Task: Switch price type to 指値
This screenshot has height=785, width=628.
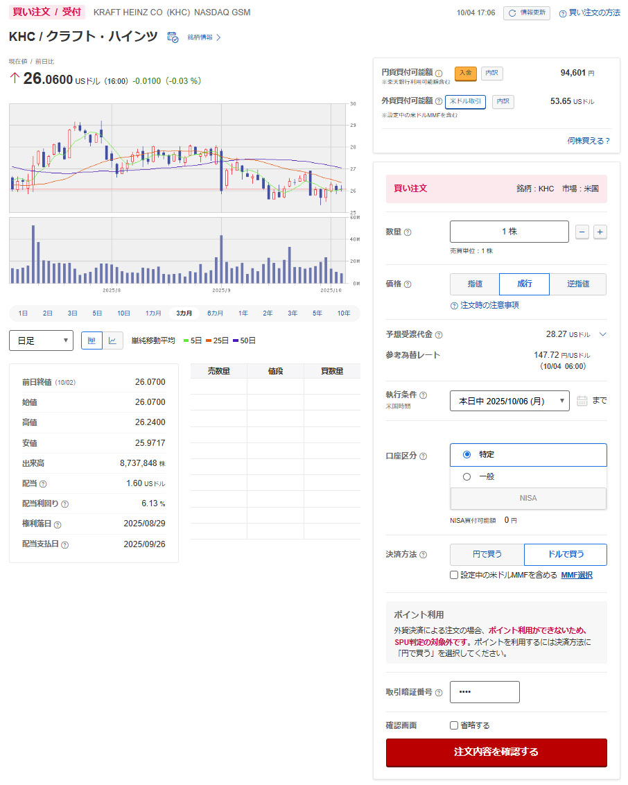Action: point(475,284)
